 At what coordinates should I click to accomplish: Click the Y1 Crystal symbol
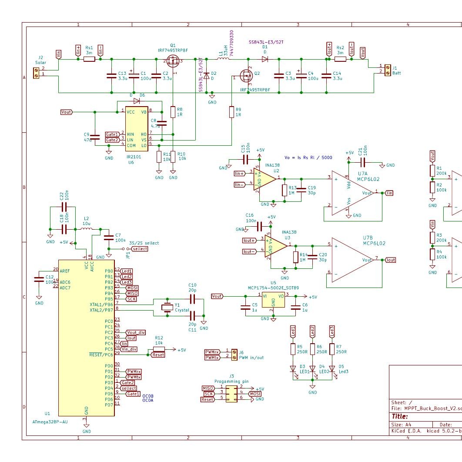click(167, 307)
